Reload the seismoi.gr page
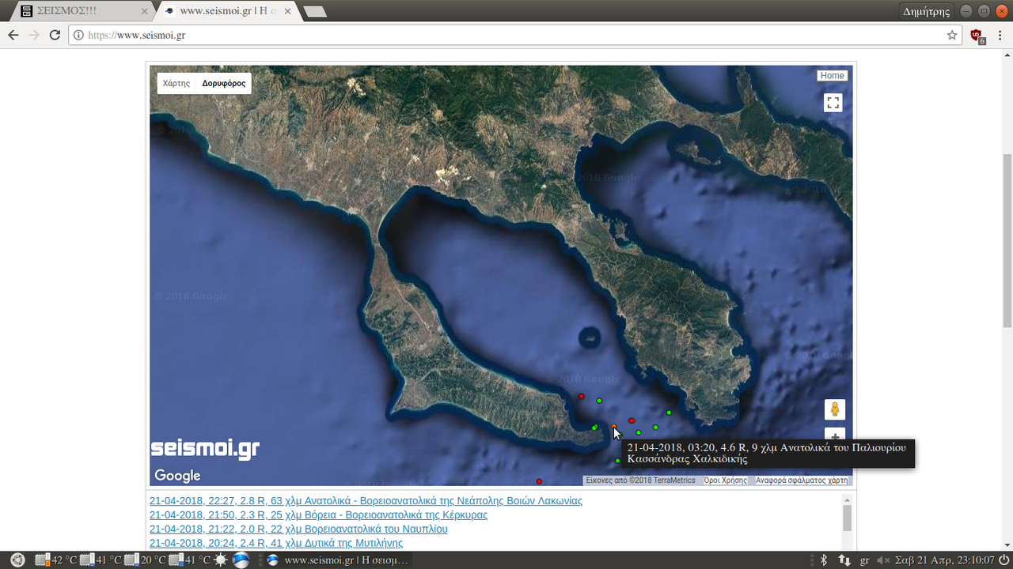Screen dimensions: 1013x569 (x=55, y=35)
